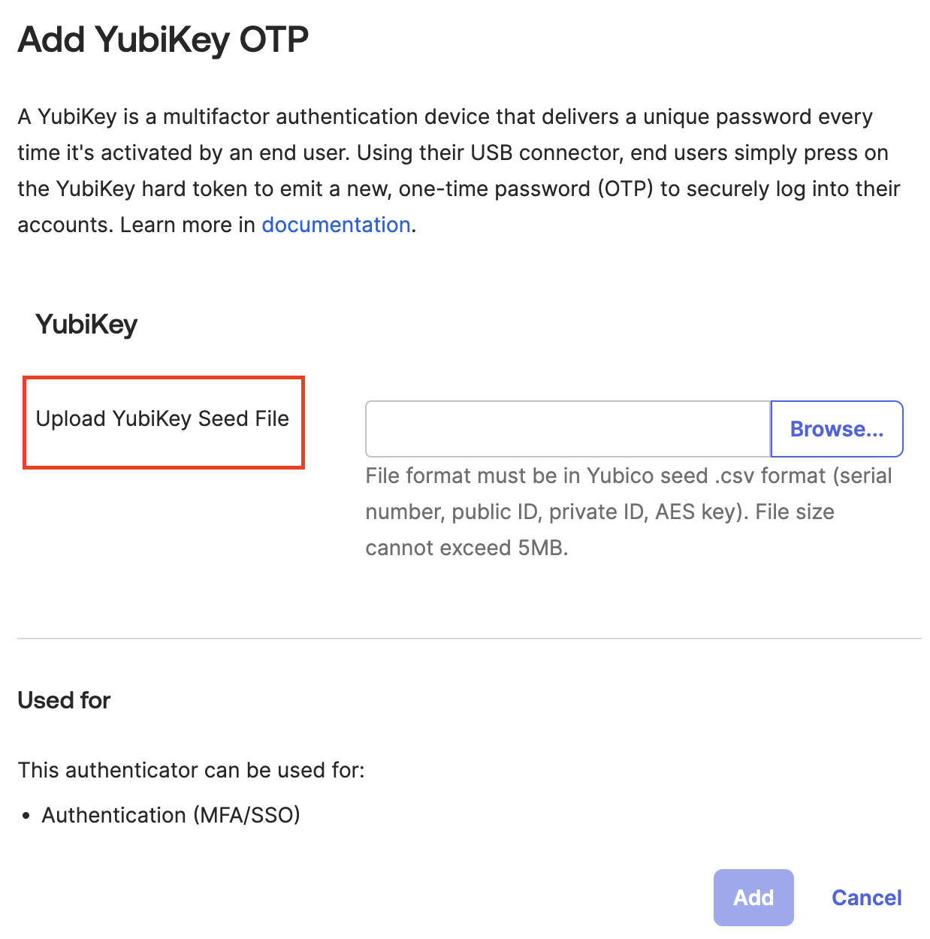Image resolution: width=930 pixels, height=939 pixels.
Task: Click "A YubiKey is a multifactor" description line
Action: pyautogui.click(x=445, y=117)
